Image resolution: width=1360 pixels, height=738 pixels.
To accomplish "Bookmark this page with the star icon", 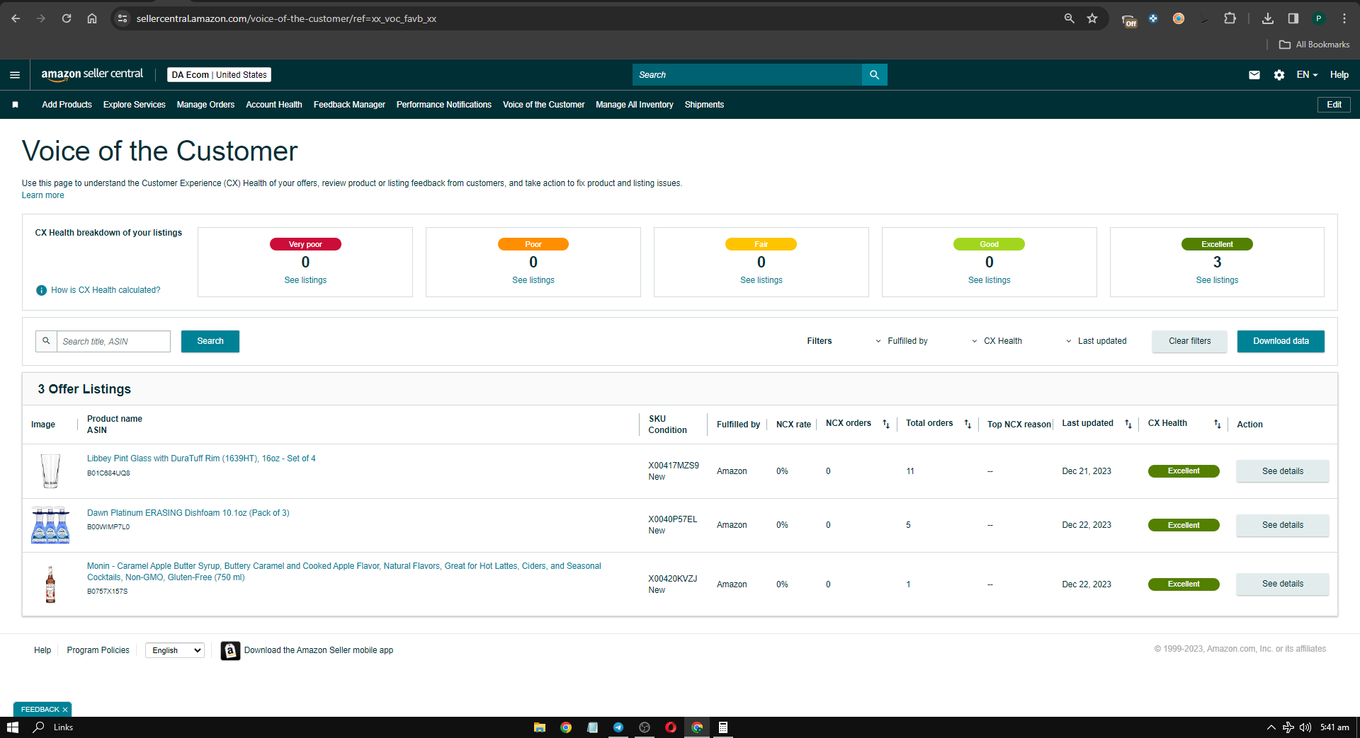I will point(1092,18).
